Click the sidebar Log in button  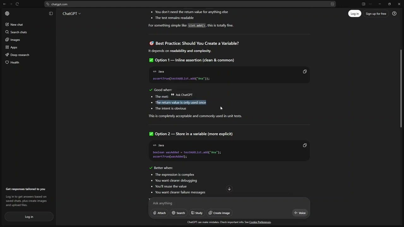pos(29,217)
